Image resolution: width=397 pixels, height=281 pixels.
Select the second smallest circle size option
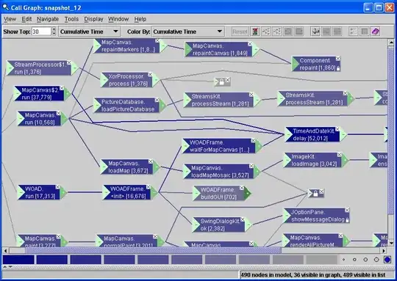pyautogui.click(x=354, y=260)
